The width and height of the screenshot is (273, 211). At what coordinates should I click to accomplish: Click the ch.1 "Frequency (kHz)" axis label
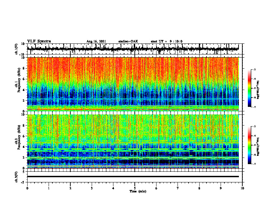[x=19, y=80]
